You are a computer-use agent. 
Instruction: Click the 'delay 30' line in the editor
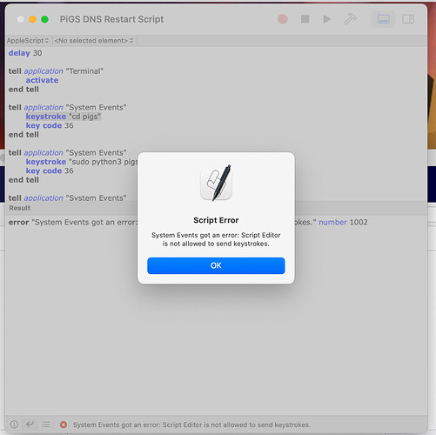[x=25, y=53]
